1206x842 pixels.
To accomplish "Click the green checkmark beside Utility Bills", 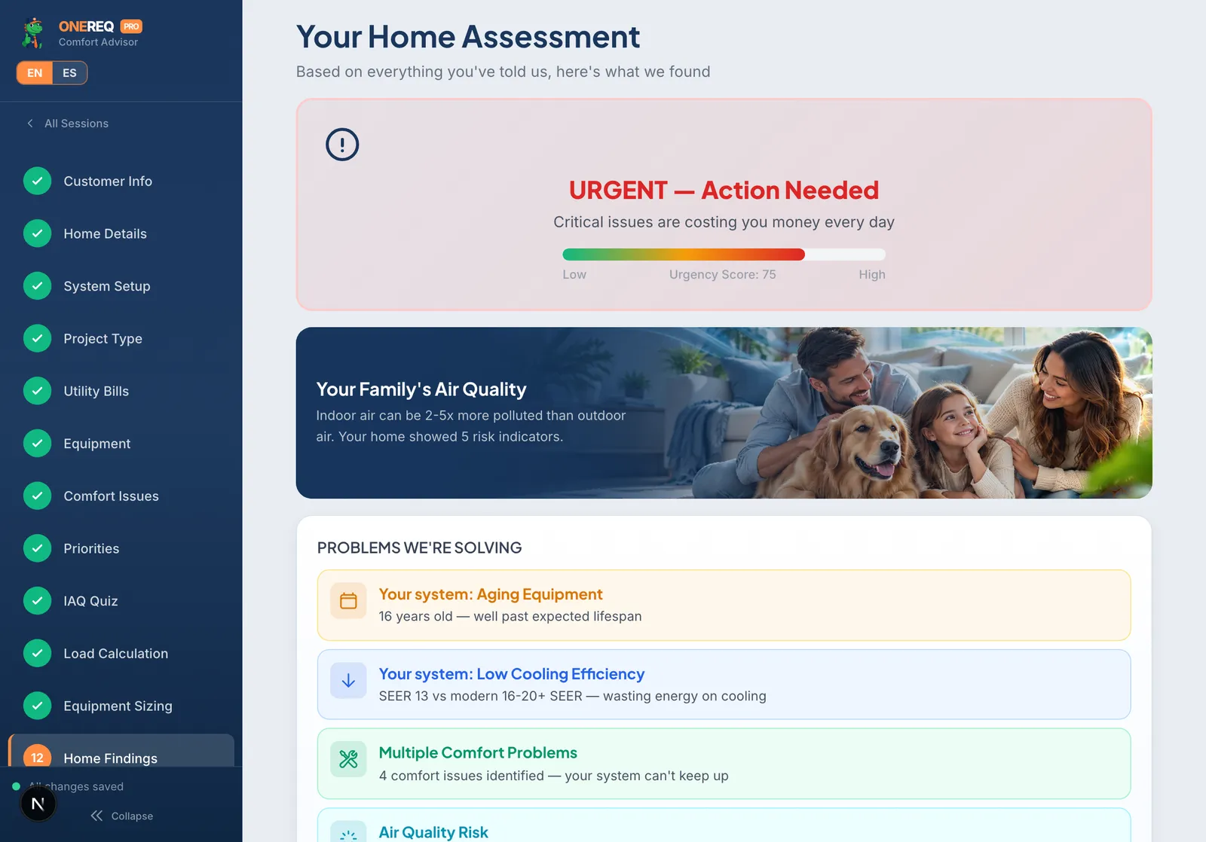I will 38,391.
